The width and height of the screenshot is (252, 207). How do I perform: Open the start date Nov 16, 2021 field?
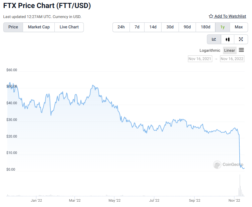coord(200,59)
